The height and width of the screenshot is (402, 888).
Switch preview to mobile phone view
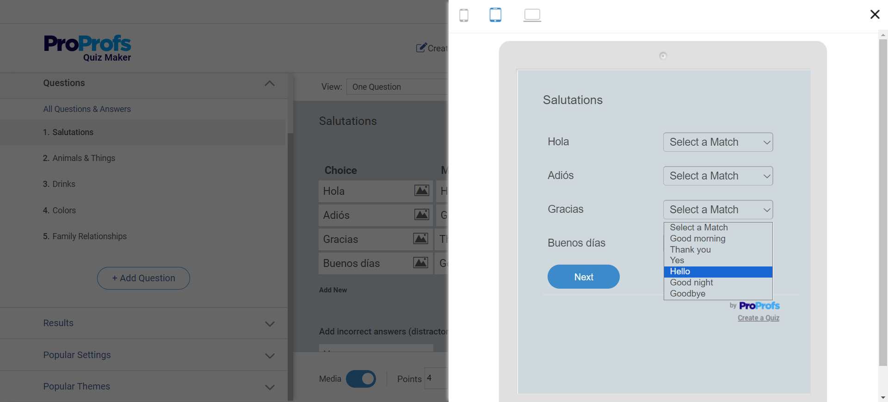pos(463,15)
